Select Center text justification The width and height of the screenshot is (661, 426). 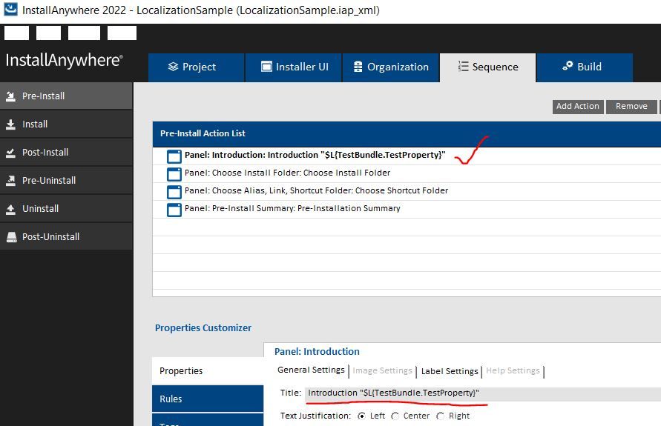395,416
